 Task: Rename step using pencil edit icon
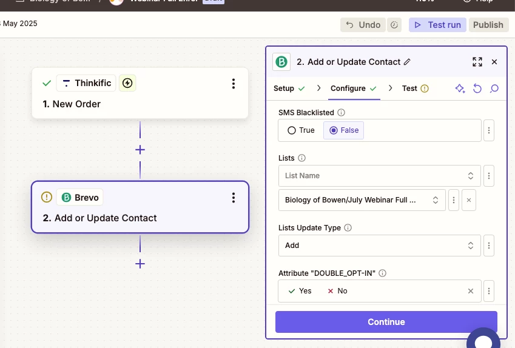tap(407, 62)
